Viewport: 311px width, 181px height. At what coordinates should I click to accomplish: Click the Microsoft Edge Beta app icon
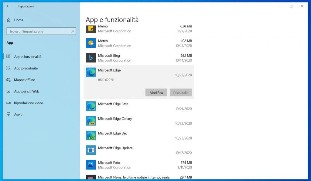click(91, 106)
